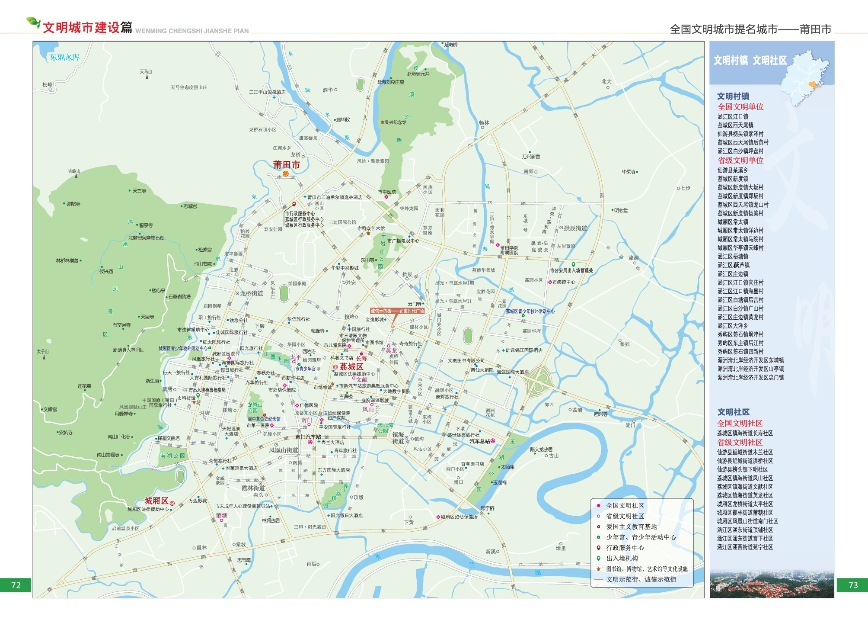
Task: Click the 拱辰街道 label
Action: click(575, 228)
